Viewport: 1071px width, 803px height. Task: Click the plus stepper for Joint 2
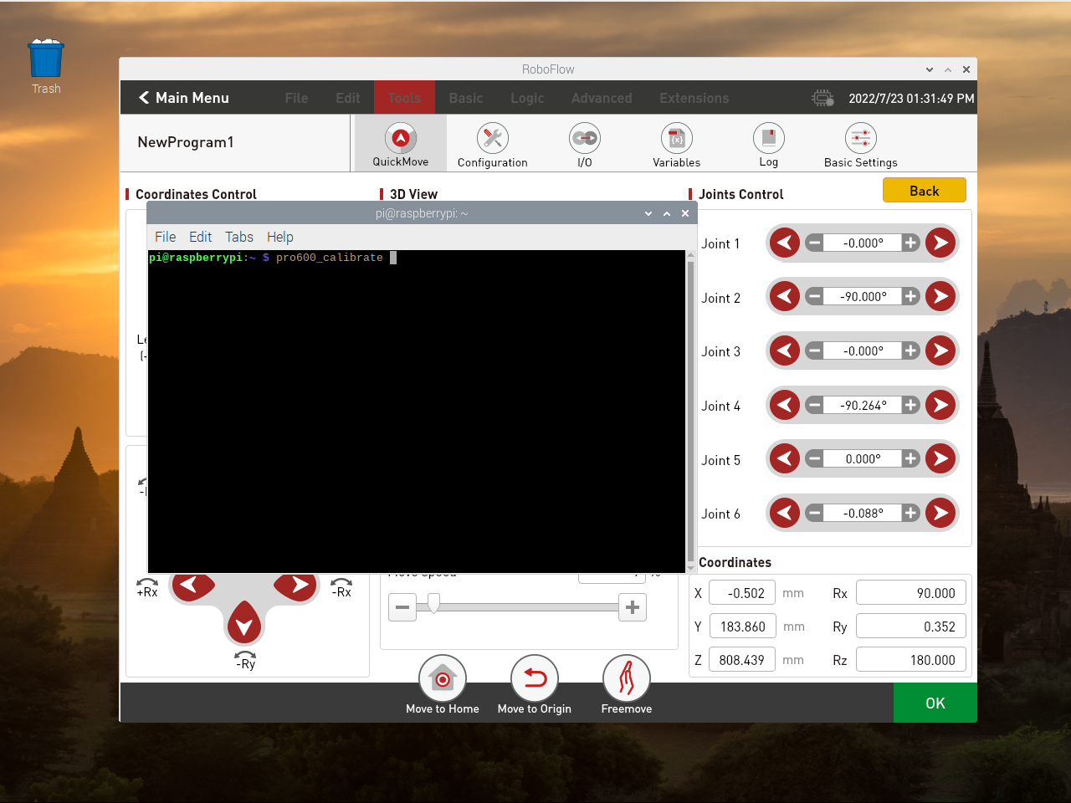pyautogui.click(x=910, y=296)
